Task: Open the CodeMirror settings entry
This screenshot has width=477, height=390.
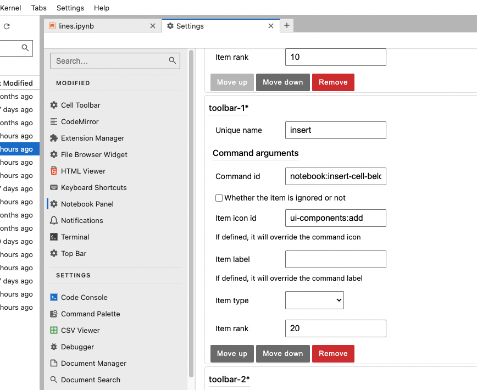Action: coord(80,121)
